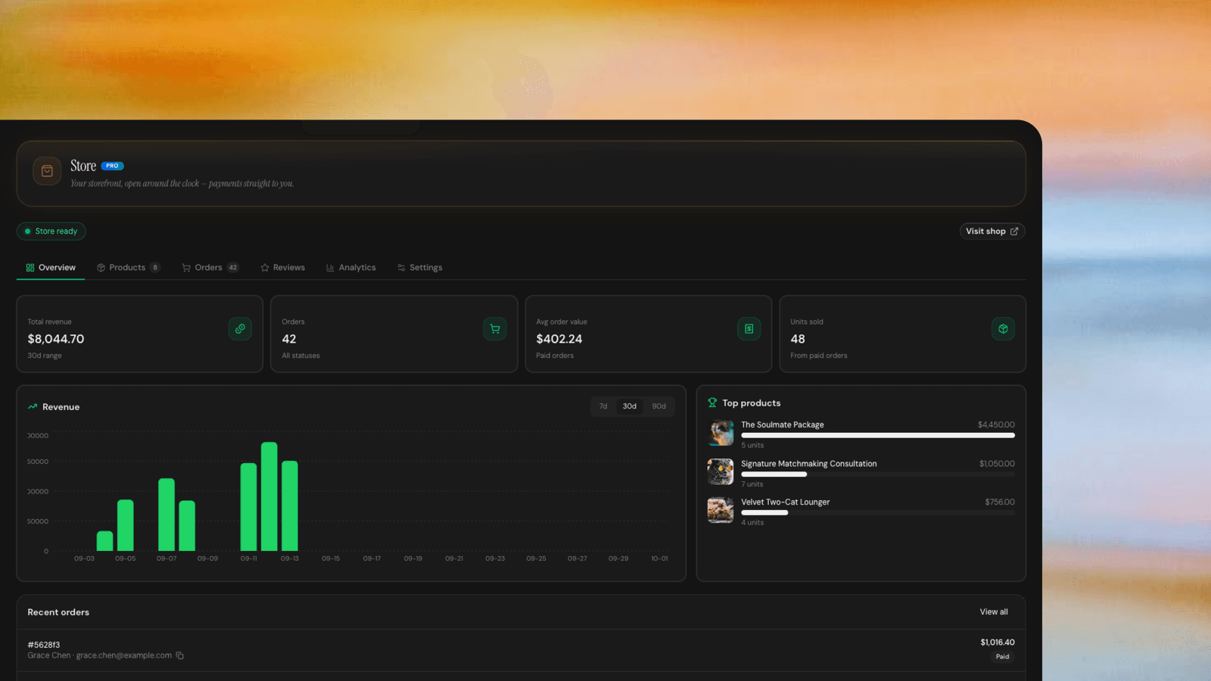Click the $8,044.70 total revenue value
This screenshot has width=1211, height=681.
56,339
